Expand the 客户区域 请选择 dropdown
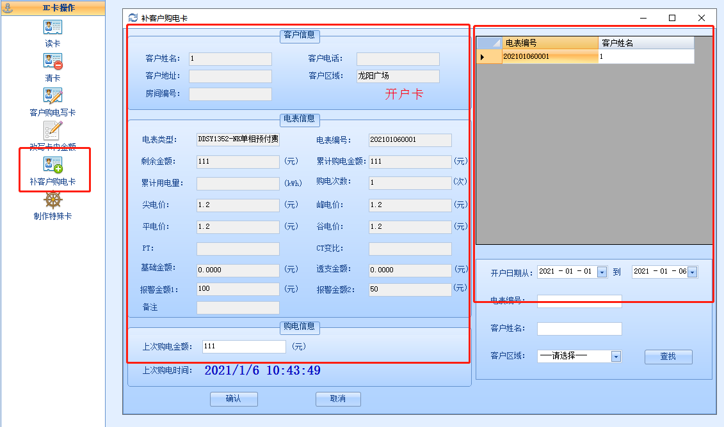This screenshot has width=724, height=427. tap(616, 357)
